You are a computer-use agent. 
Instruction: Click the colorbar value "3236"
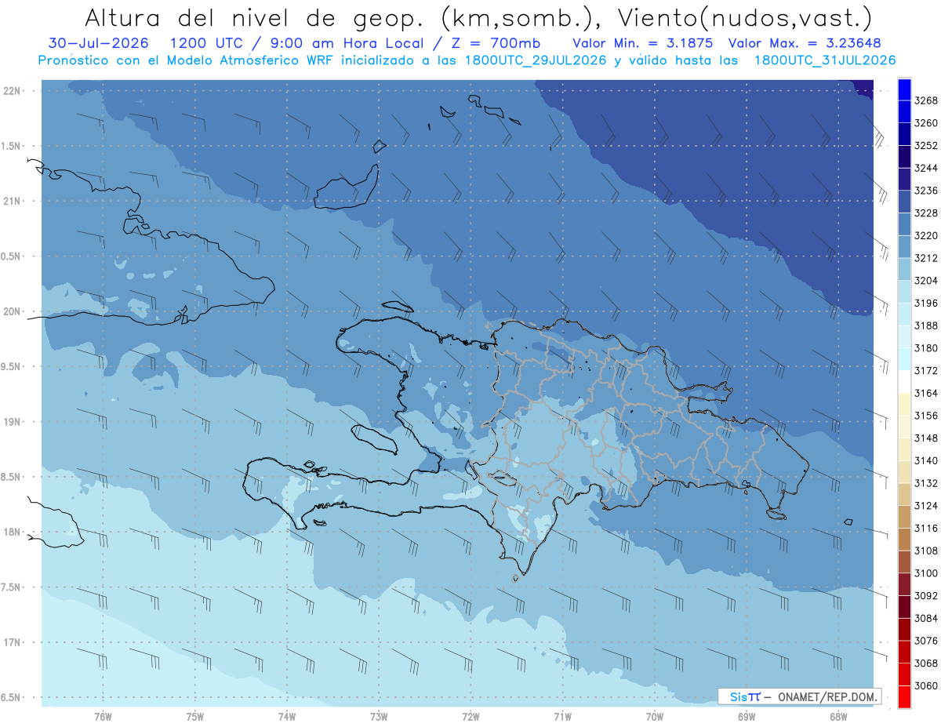click(926, 191)
